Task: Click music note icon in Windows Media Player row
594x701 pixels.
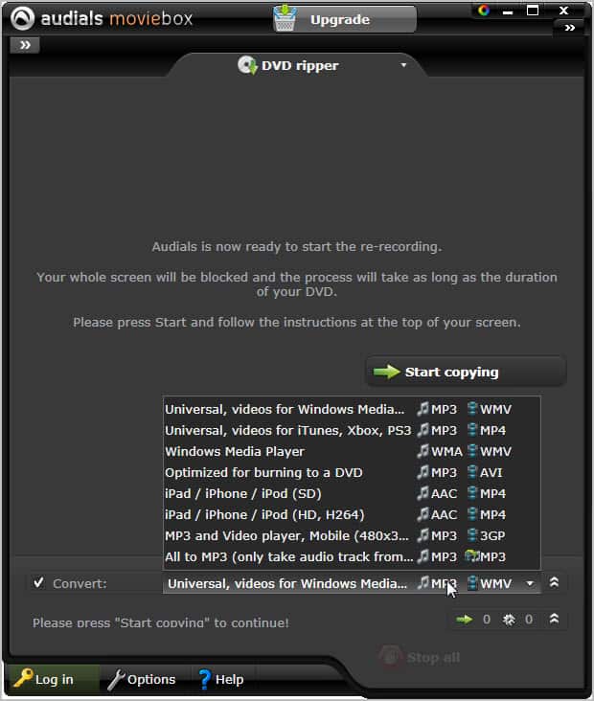Action: click(423, 451)
